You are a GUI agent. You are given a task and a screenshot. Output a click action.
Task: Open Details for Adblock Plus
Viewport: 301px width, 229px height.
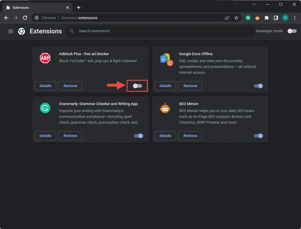(x=45, y=86)
